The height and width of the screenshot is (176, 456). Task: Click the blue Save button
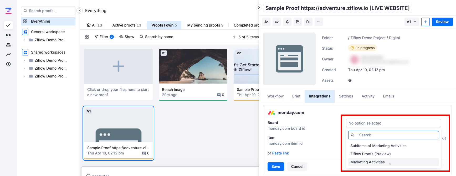click(x=275, y=167)
